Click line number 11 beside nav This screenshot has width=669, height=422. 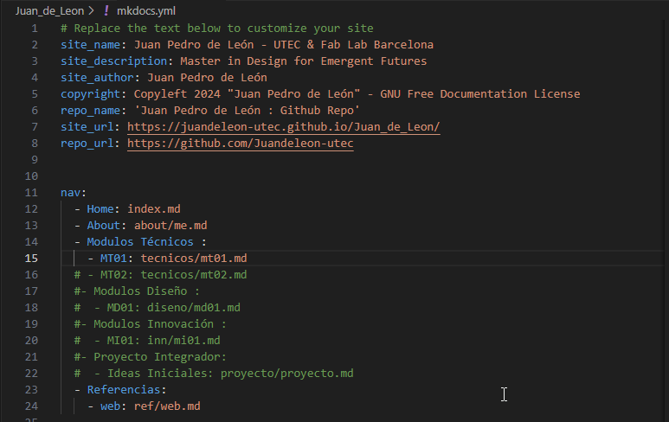pos(31,192)
